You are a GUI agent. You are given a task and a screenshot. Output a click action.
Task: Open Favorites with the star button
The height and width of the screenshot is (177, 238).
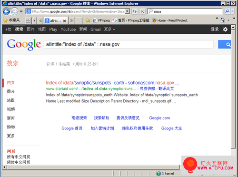[x=11, y=20]
